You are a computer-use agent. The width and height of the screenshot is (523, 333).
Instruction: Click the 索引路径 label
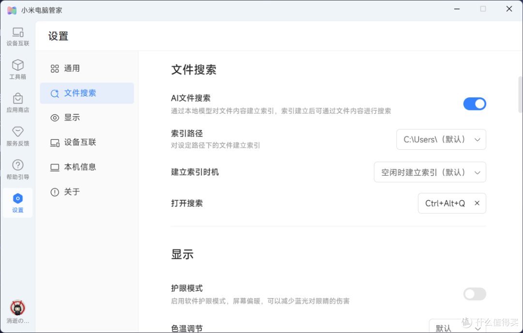coord(187,134)
